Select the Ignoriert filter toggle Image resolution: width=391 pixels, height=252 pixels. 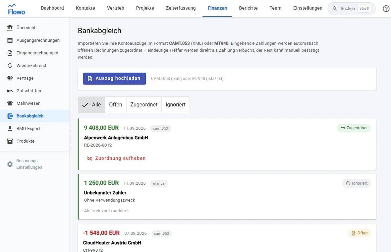click(176, 105)
